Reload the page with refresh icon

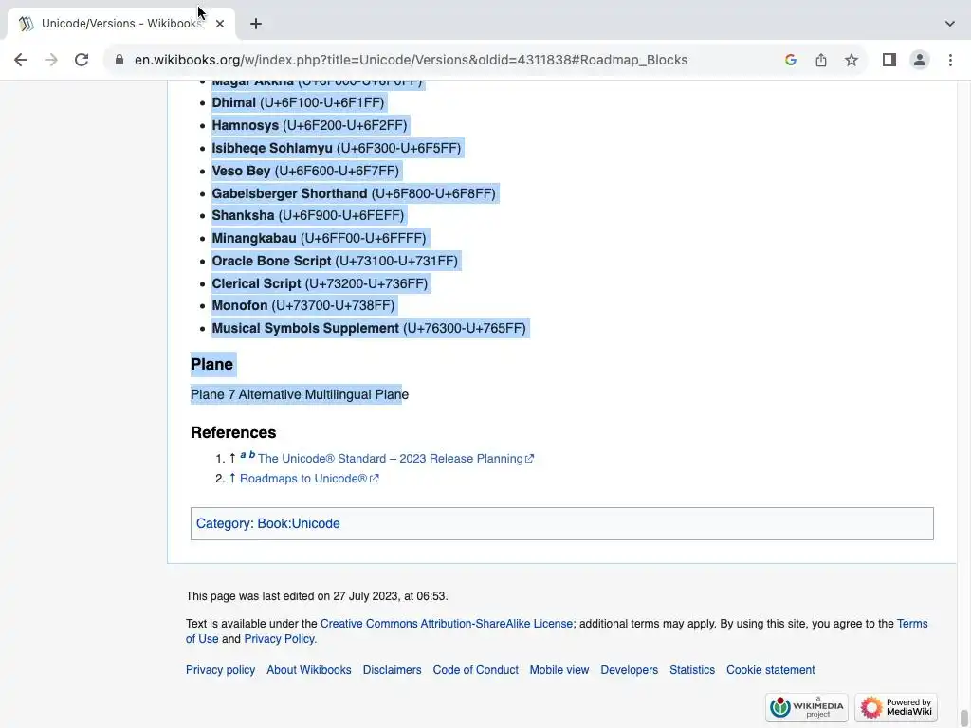click(82, 60)
